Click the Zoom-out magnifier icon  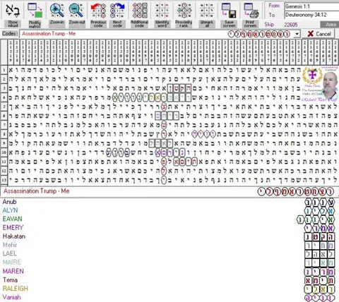tap(76, 11)
